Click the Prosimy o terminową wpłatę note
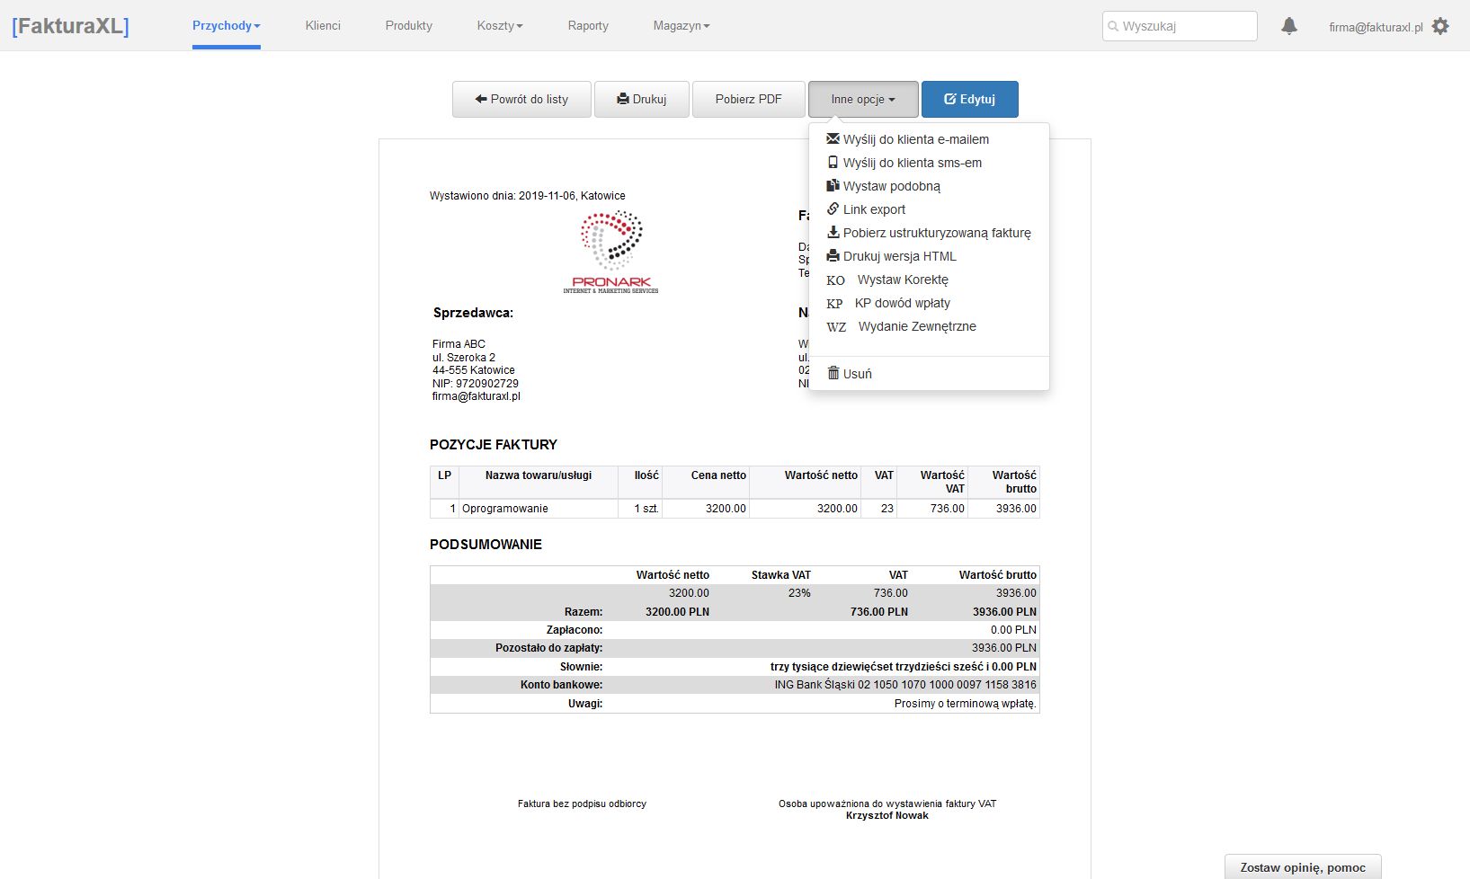This screenshot has height=879, width=1470. coord(966,704)
